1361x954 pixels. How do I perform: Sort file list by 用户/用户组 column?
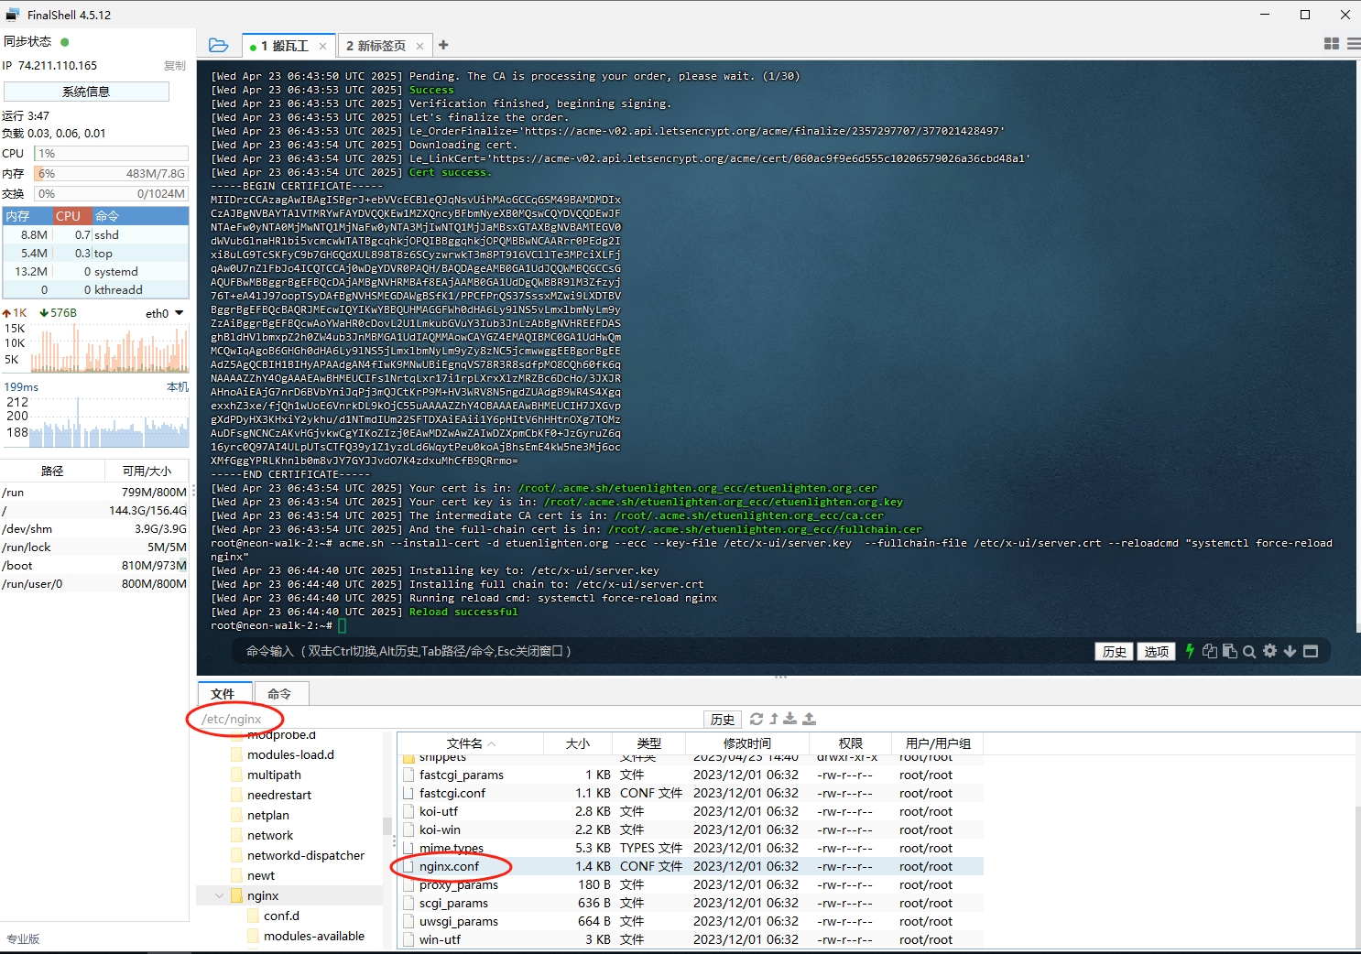pyautogui.click(x=938, y=743)
